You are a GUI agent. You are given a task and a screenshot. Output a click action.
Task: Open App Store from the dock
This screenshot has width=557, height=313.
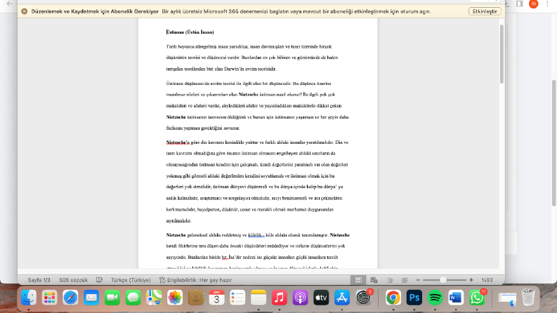coord(342,298)
